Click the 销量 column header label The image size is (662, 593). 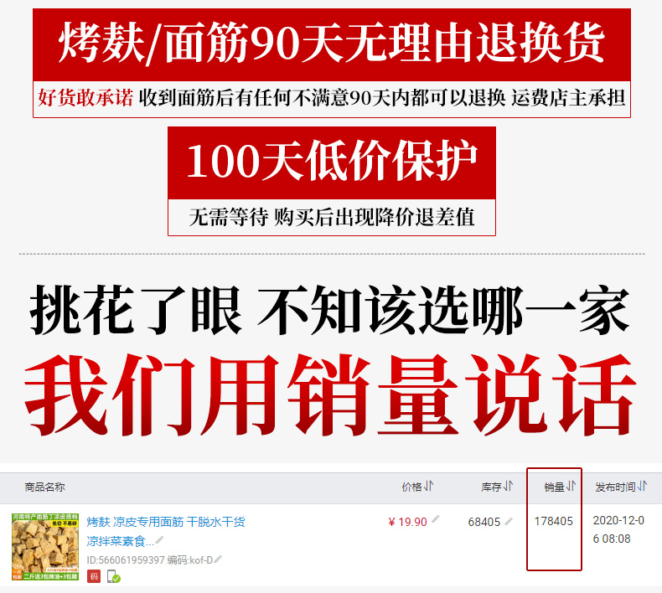click(555, 487)
